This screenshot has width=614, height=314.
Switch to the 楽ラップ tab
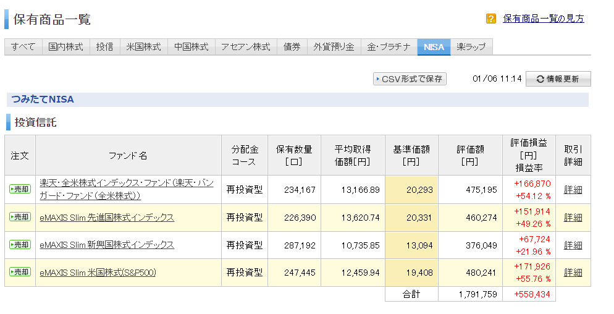[x=471, y=47]
